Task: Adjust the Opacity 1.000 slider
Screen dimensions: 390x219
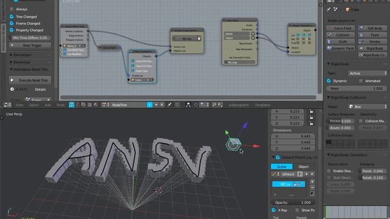Action: point(292,203)
